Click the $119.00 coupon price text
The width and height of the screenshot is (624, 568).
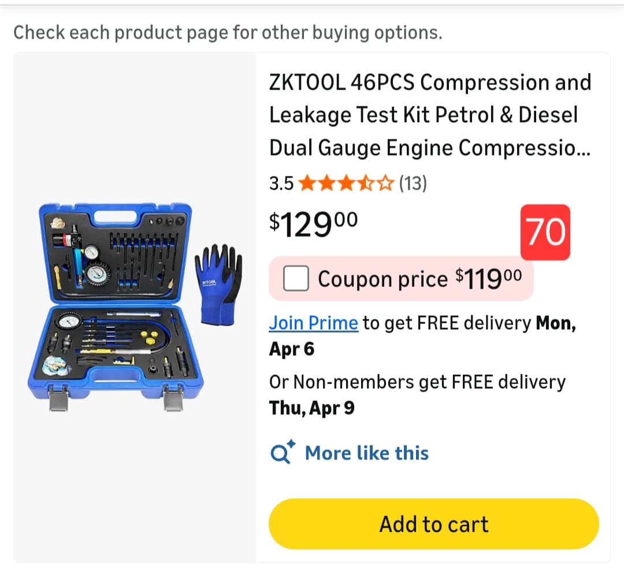(488, 279)
